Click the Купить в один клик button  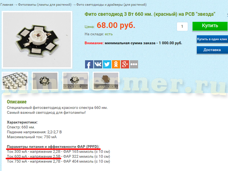(212, 39)
